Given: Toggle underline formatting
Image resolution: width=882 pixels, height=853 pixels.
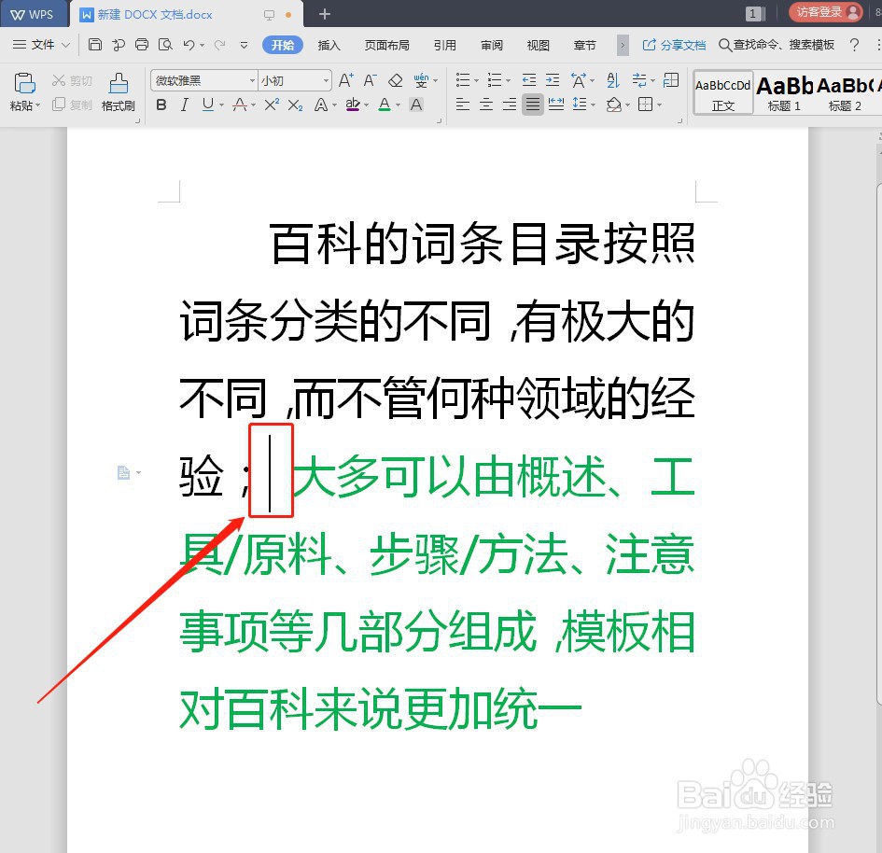Looking at the screenshot, I should tap(206, 105).
